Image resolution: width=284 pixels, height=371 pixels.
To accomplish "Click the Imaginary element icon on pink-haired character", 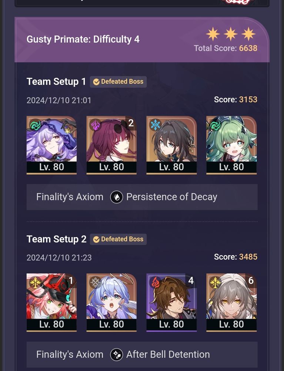I will [35, 282].
